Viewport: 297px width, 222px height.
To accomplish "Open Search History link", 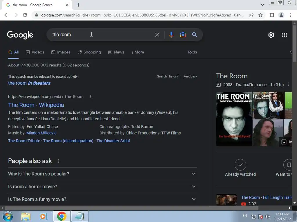I will pyautogui.click(x=167, y=76).
